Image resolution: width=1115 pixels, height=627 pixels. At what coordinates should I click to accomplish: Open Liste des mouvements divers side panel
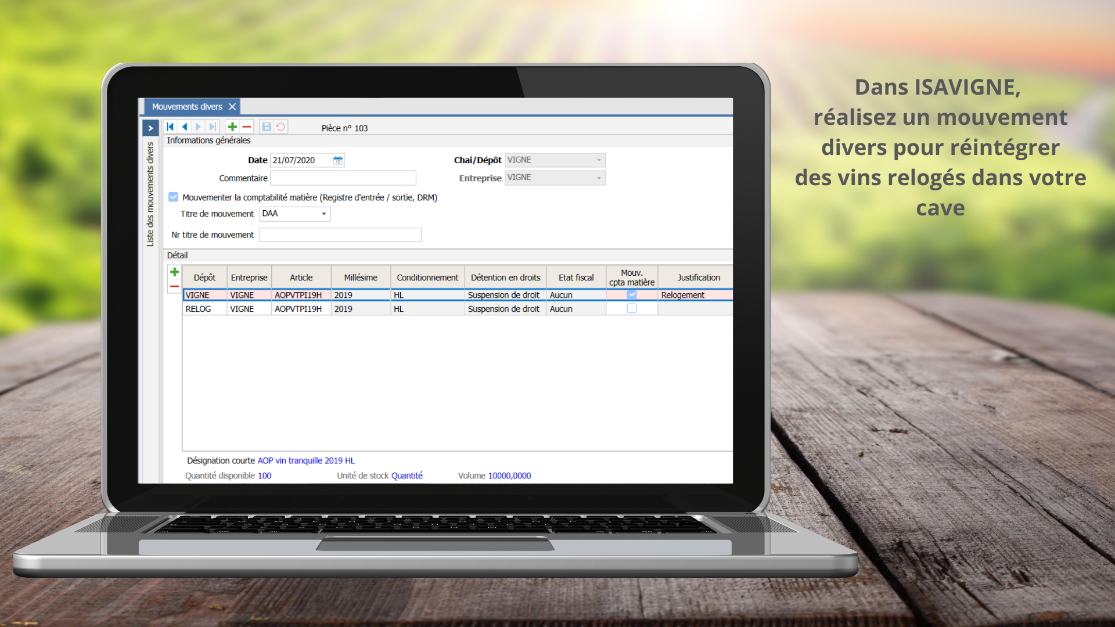point(150,194)
